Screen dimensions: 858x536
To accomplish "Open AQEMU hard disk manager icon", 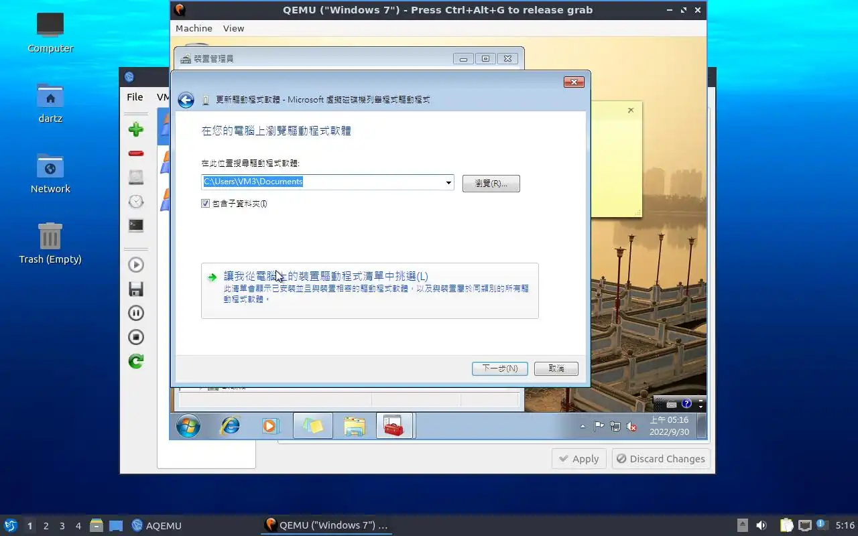I will click(x=136, y=178).
